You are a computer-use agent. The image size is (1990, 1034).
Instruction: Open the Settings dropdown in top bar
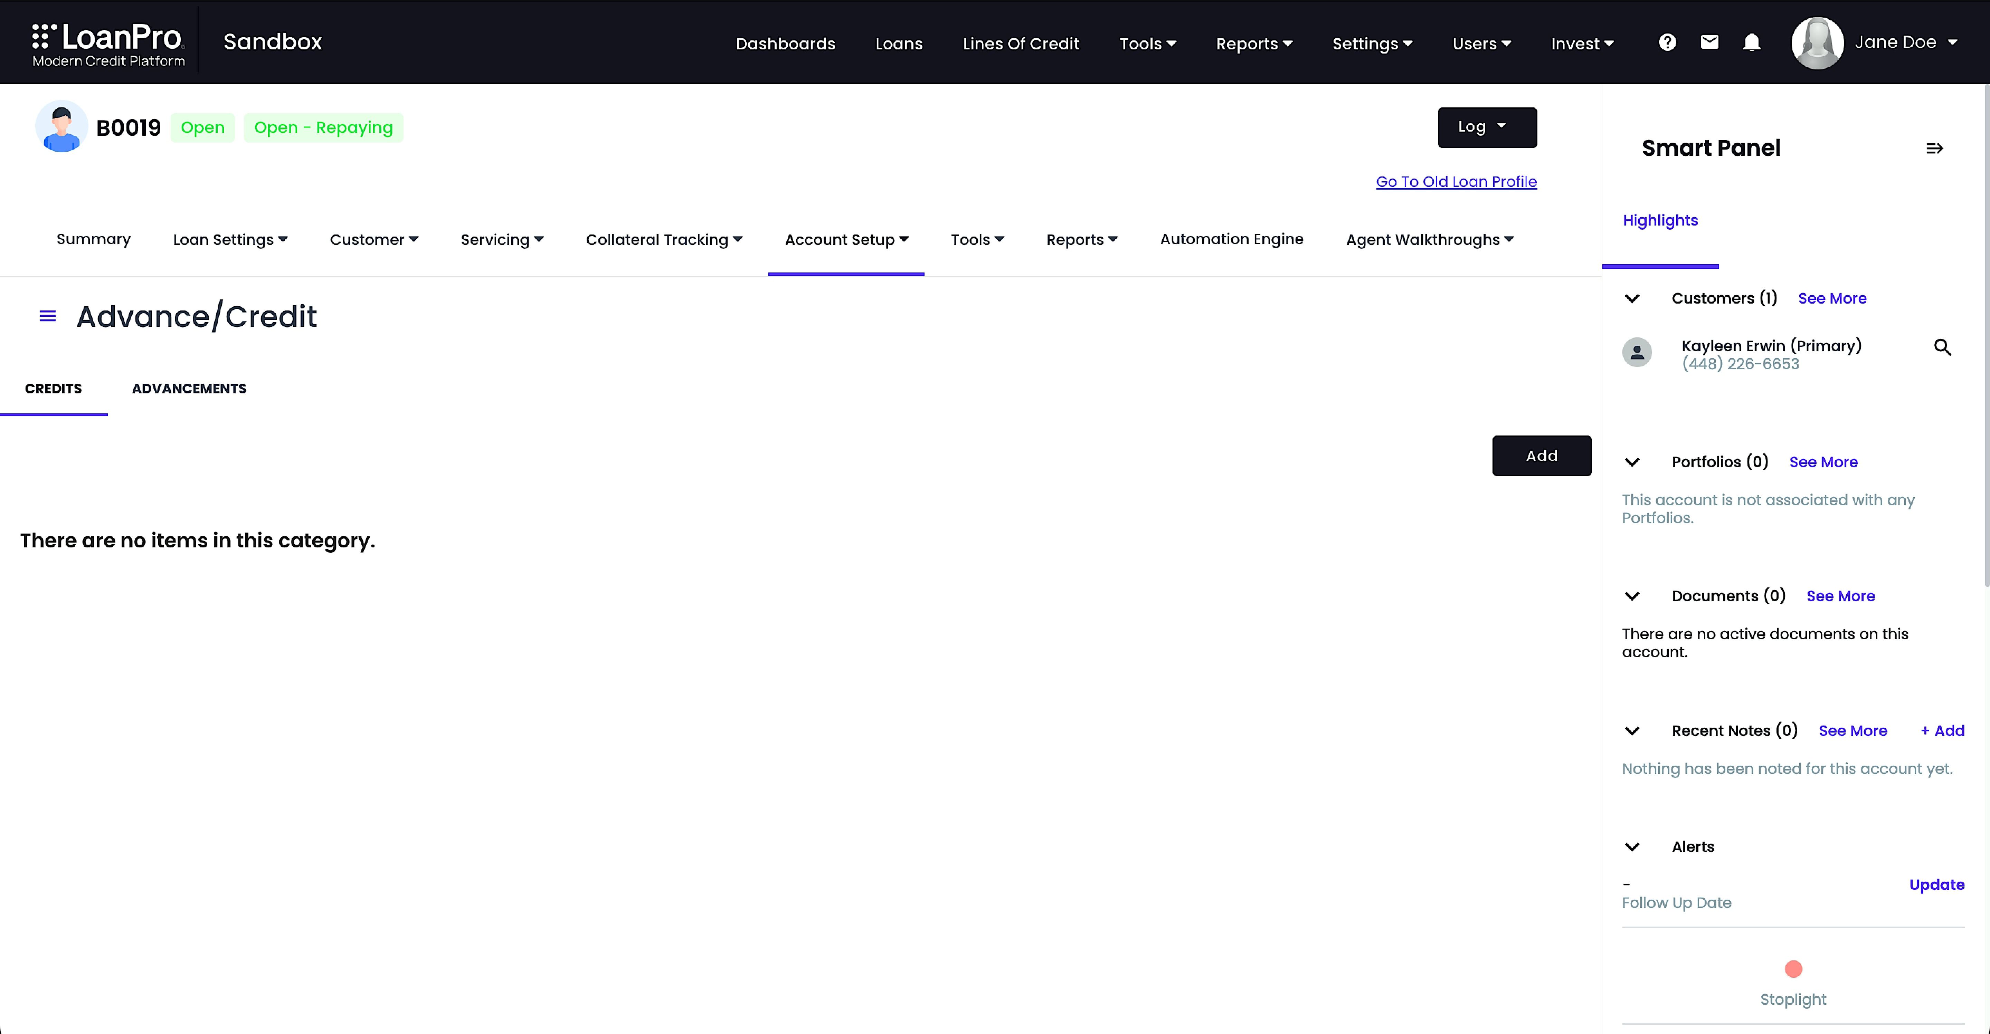(x=1372, y=44)
